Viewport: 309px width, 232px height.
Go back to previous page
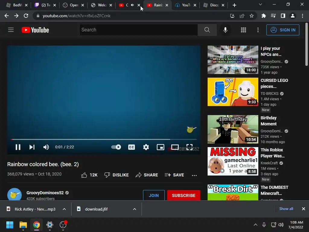click(7, 16)
